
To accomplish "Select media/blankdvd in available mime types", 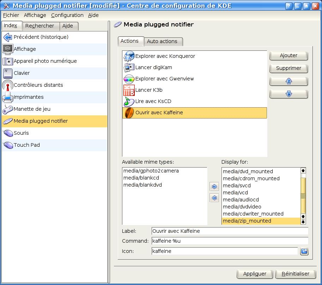I will pyautogui.click(x=142, y=185).
